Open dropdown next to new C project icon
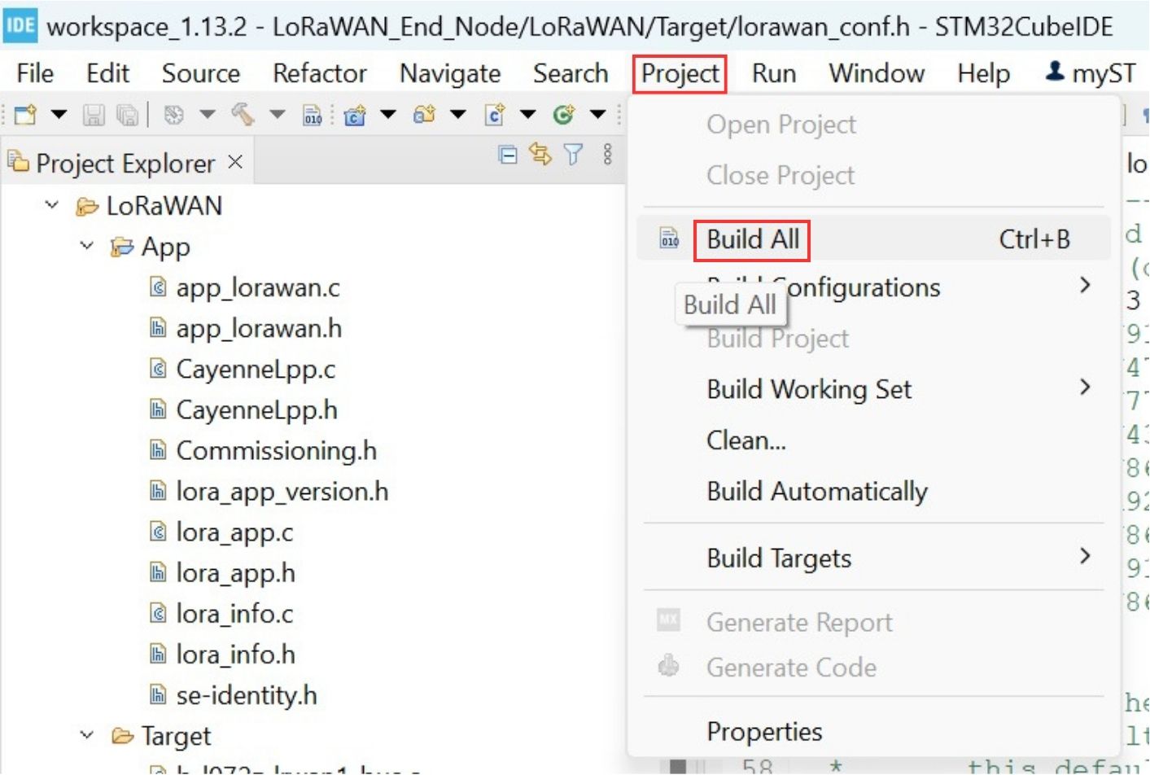The image size is (1150, 775). (388, 115)
